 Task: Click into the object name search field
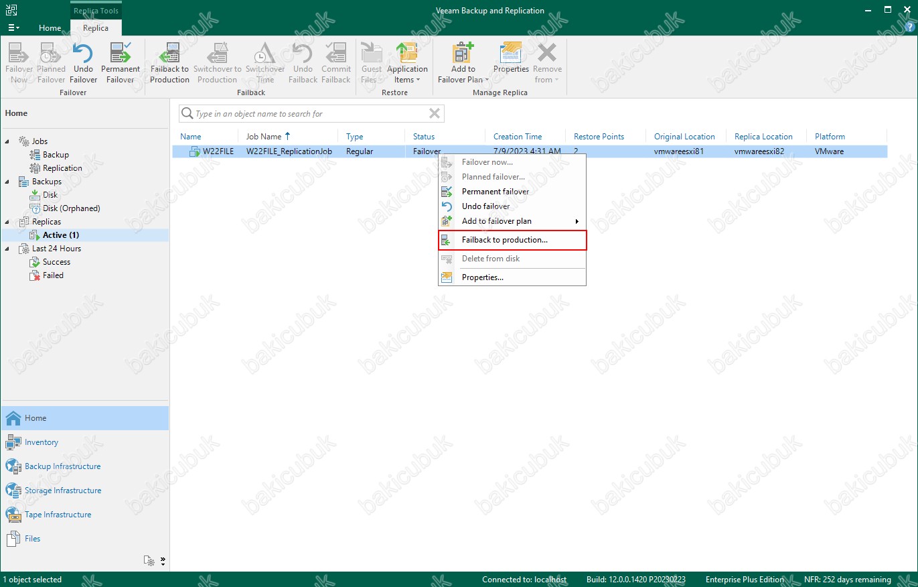click(x=310, y=114)
